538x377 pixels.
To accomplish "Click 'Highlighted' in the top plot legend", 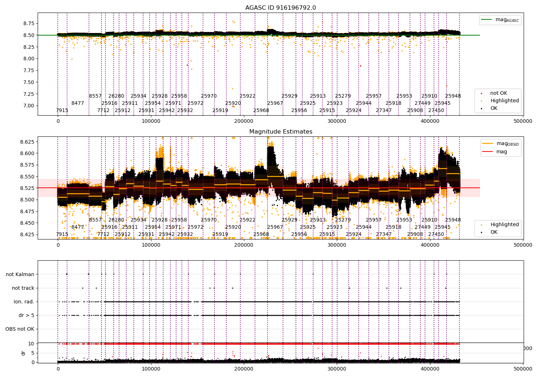I will 505,101.
